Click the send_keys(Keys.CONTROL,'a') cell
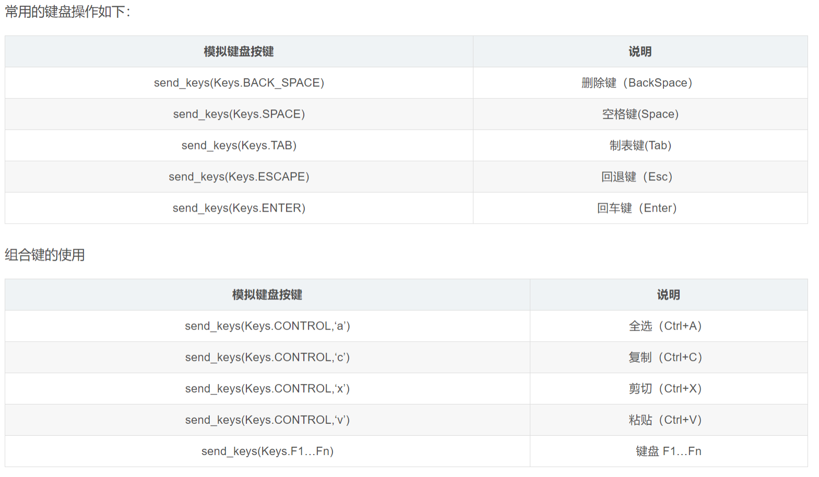819x477 pixels. 267,326
